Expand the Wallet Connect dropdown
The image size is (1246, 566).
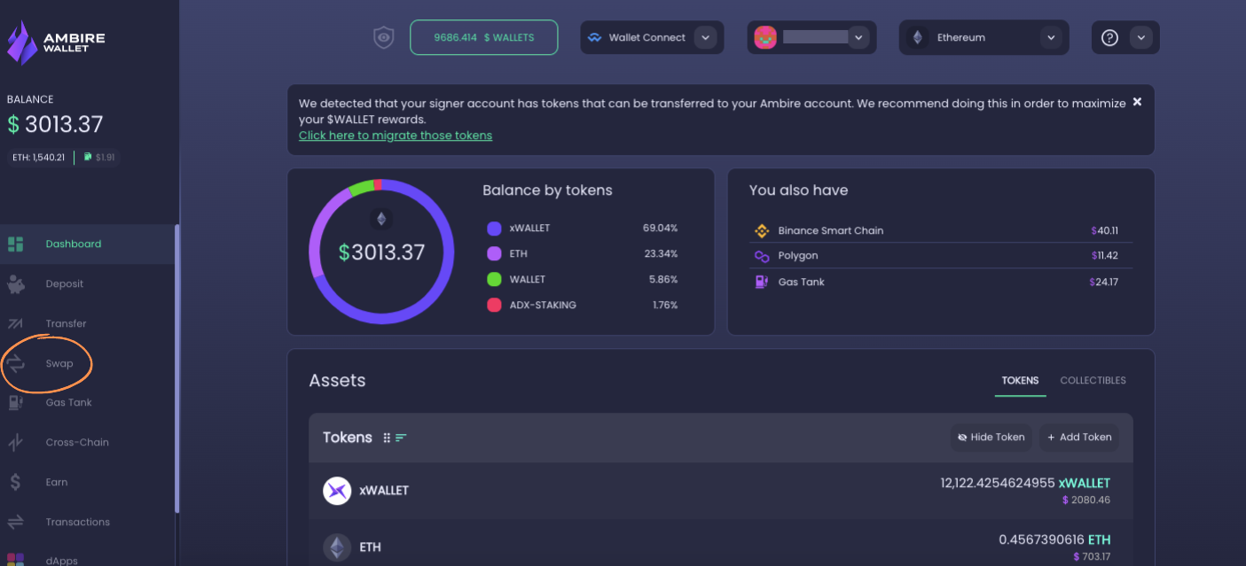click(x=705, y=37)
